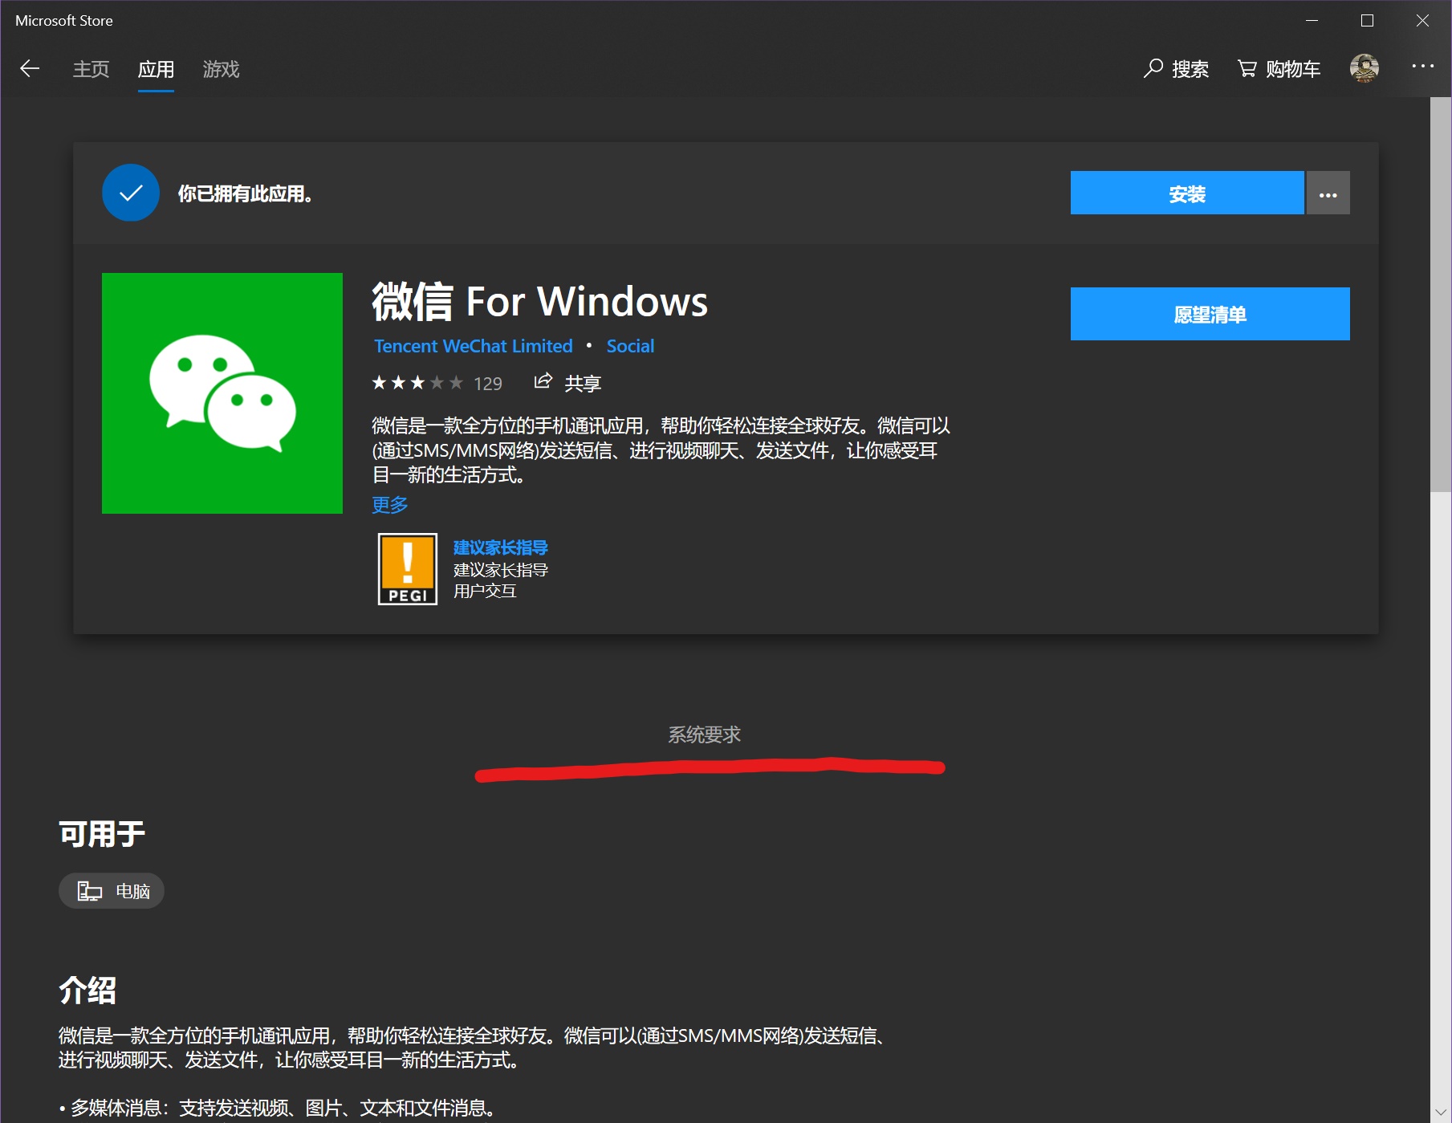Click the 安装 install button
Viewport: 1452px width, 1123px height.
coord(1186,193)
